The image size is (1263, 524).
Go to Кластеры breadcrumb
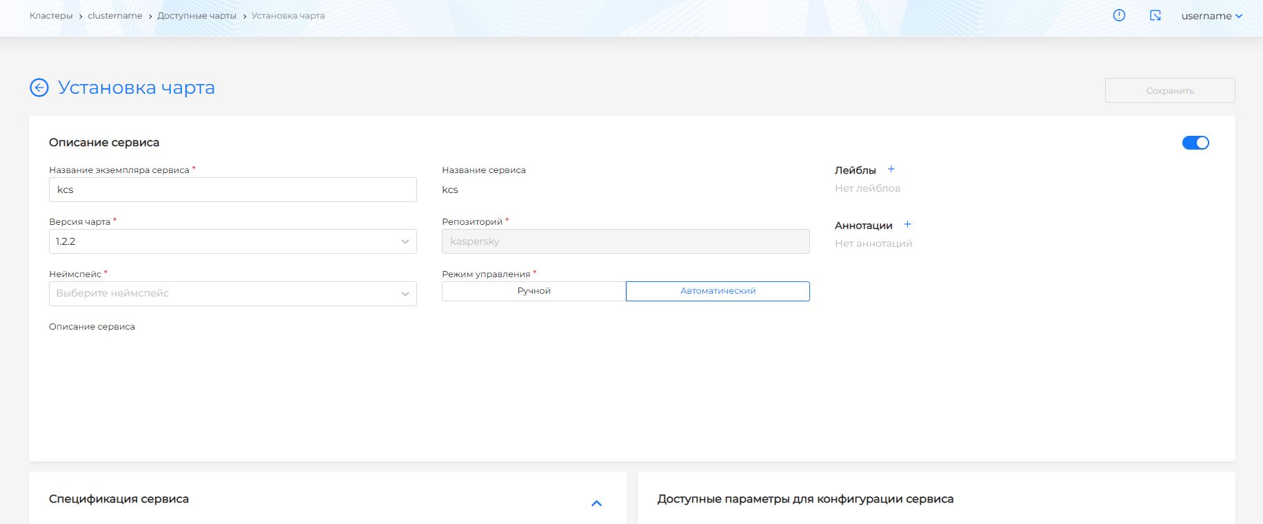51,16
